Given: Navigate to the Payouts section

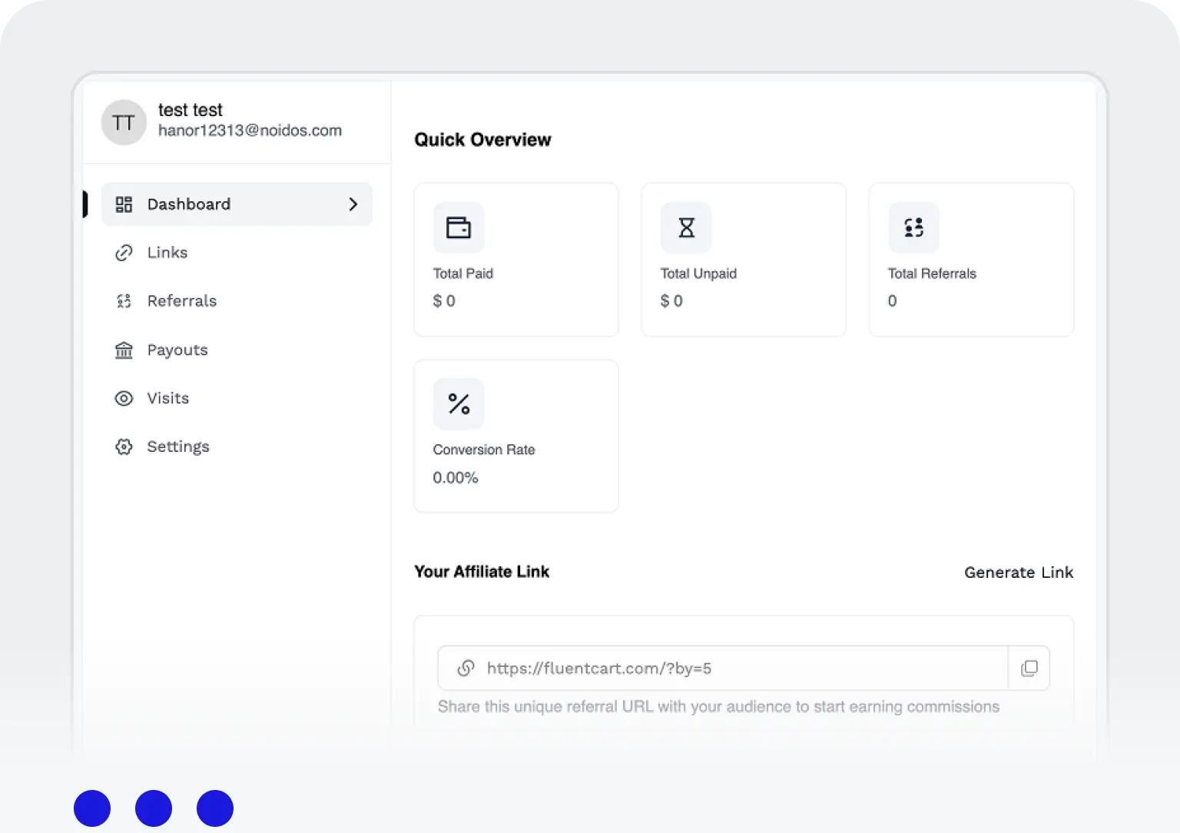Looking at the screenshot, I should [177, 350].
